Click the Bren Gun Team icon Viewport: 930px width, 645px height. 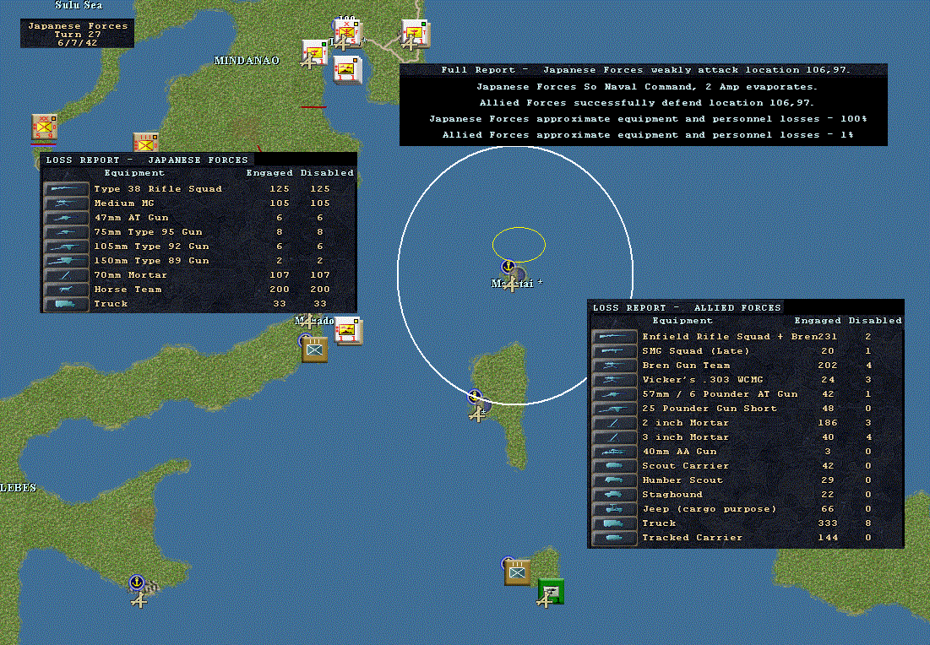point(614,366)
